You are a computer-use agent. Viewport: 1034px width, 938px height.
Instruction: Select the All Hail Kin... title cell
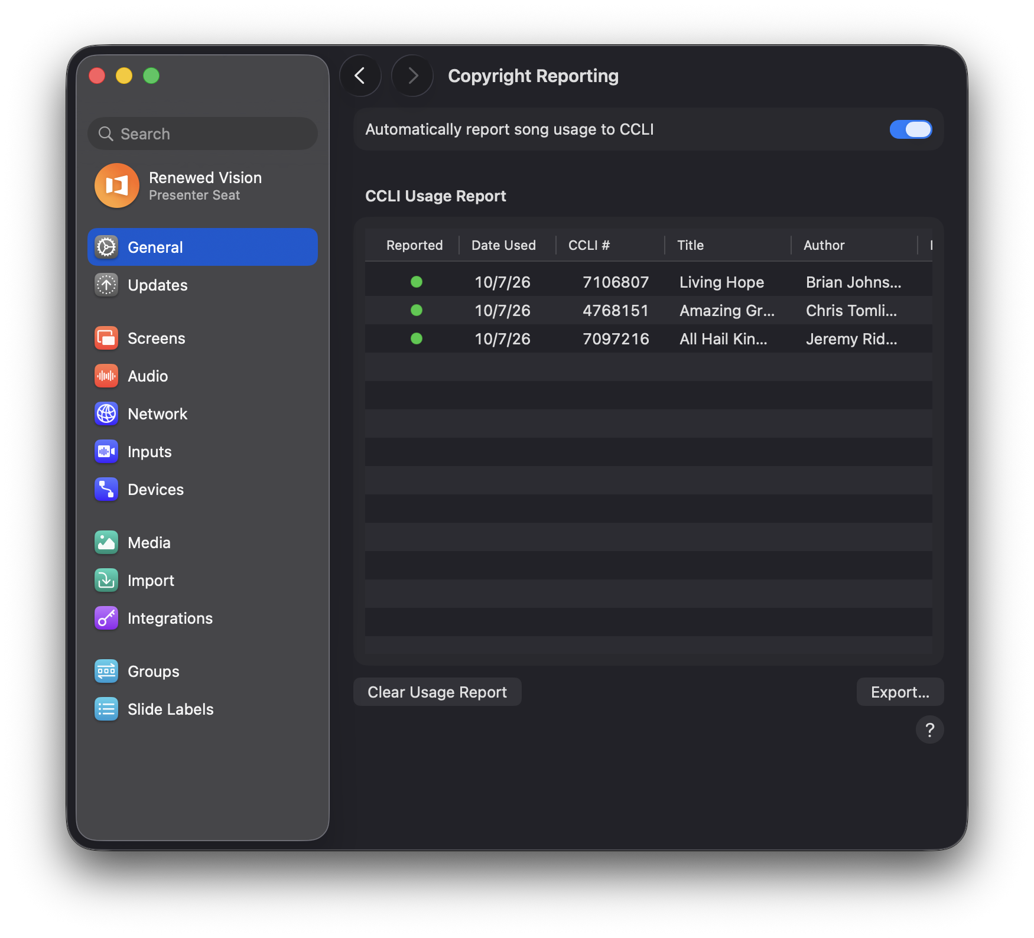[x=723, y=339]
